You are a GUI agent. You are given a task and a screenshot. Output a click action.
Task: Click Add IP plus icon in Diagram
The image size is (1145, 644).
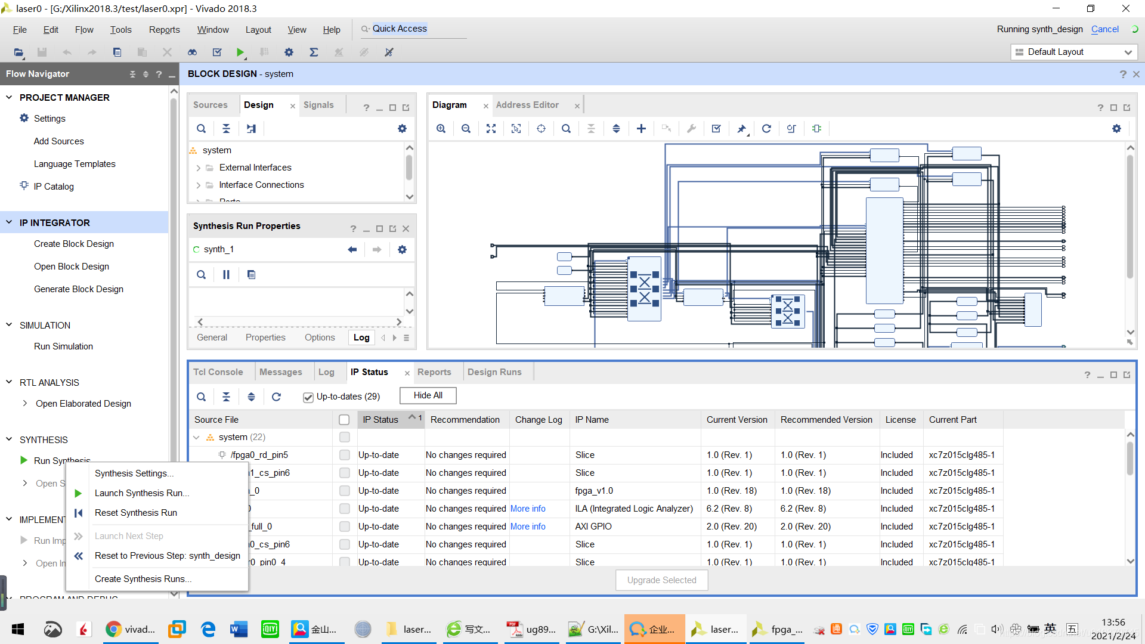641,129
